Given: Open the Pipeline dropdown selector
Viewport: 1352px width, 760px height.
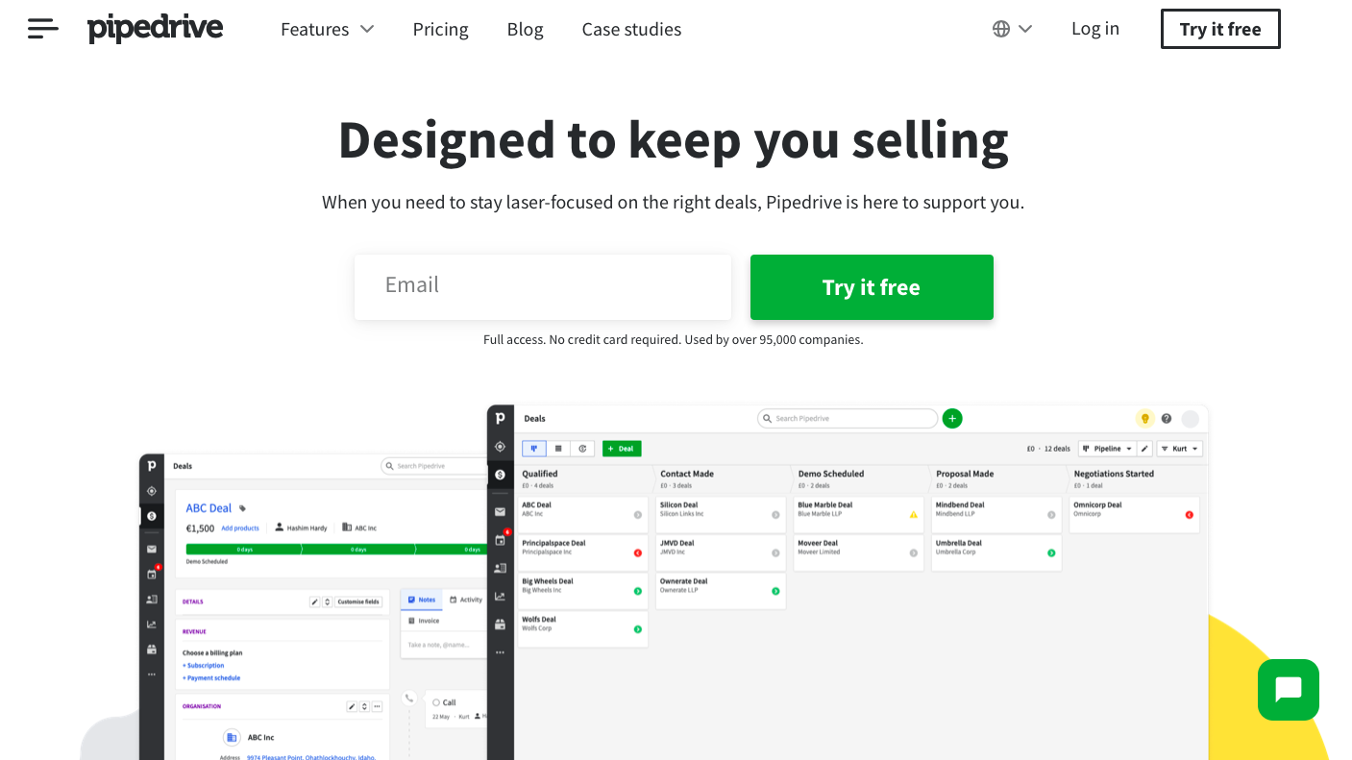Looking at the screenshot, I should [1107, 449].
